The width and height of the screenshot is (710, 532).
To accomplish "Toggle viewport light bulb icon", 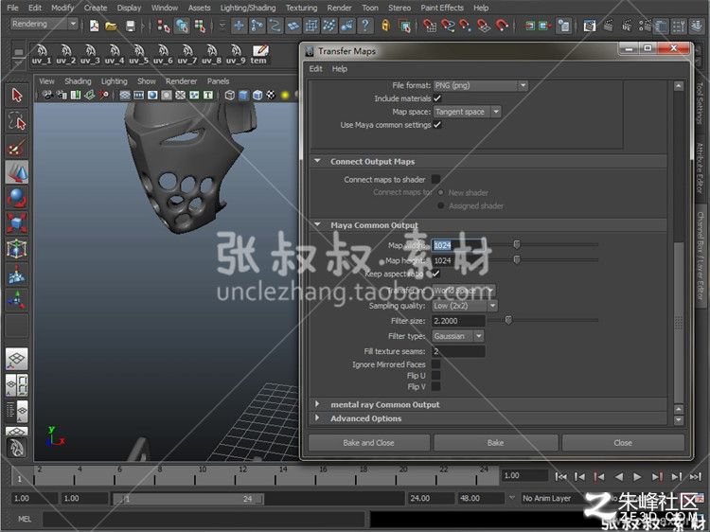I will pos(285,95).
